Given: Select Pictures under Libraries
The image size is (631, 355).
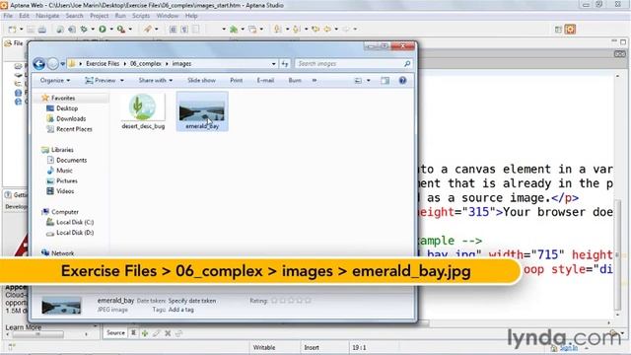Looking at the screenshot, I should click(x=67, y=181).
